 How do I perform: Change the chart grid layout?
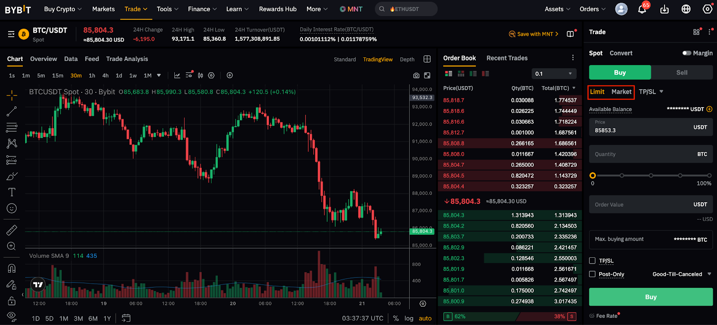tap(427, 59)
